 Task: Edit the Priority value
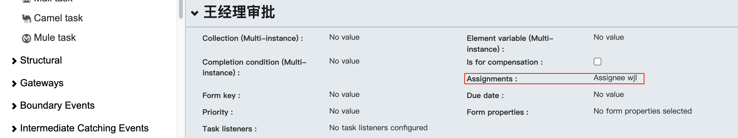click(344, 111)
